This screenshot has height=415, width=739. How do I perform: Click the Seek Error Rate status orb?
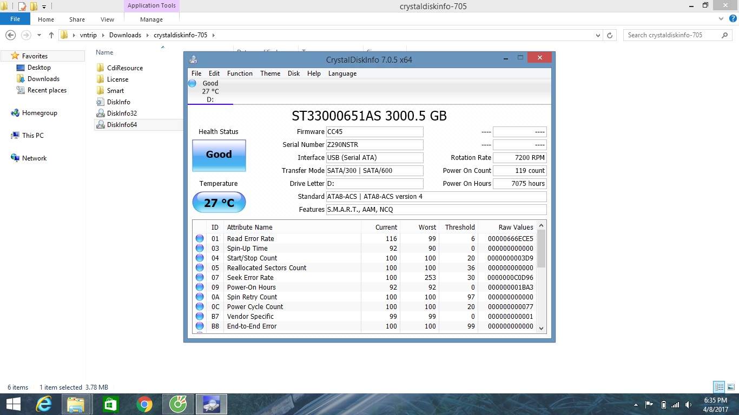tap(200, 277)
